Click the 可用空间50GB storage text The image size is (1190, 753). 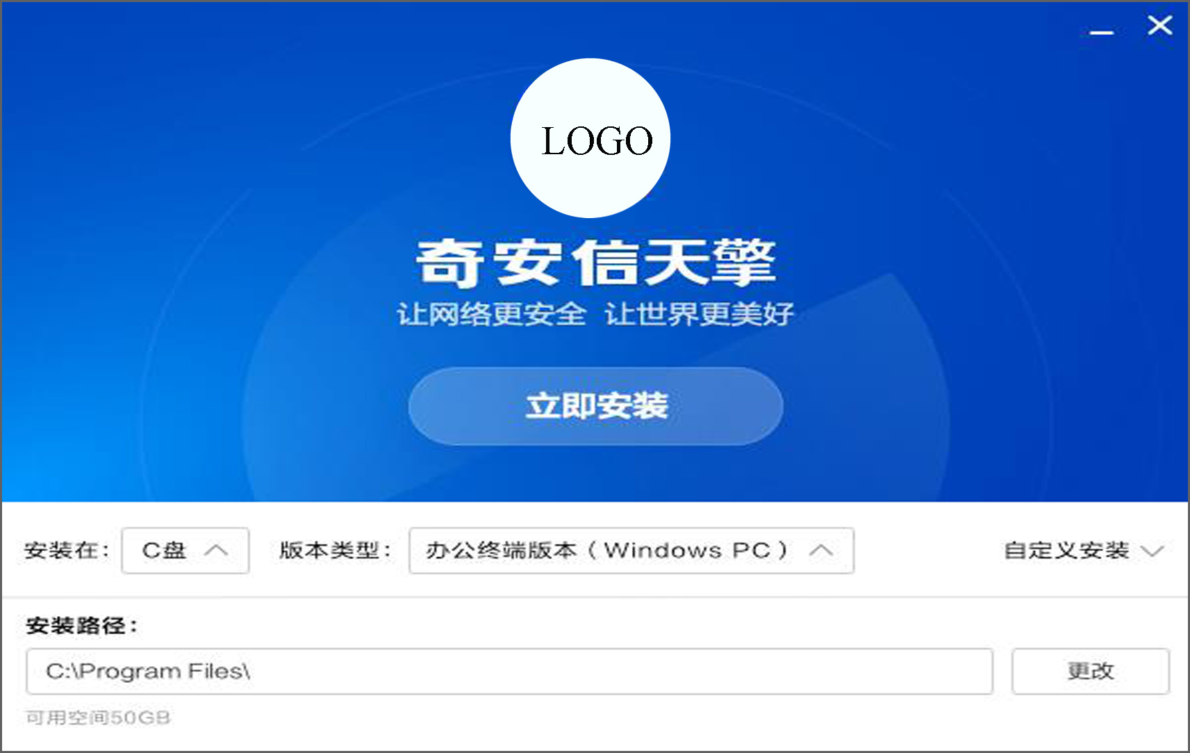tap(97, 718)
